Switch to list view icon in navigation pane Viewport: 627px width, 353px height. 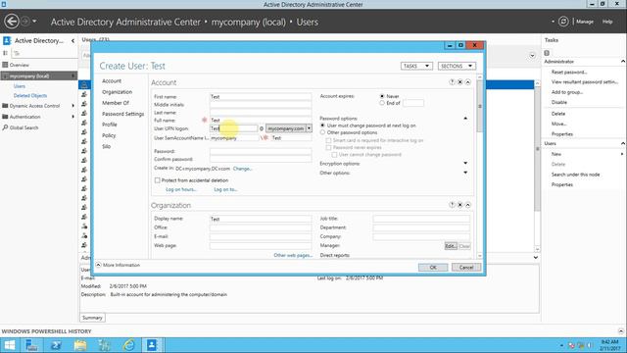point(5,53)
